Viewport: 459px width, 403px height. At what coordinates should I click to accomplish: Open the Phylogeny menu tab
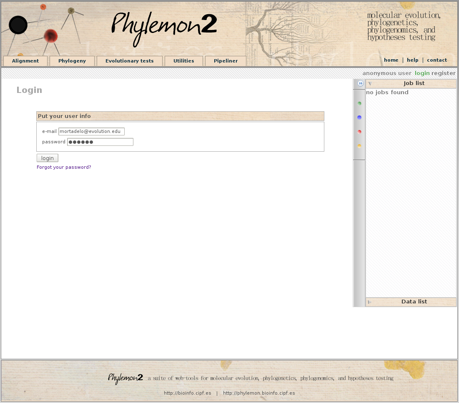tap(72, 61)
